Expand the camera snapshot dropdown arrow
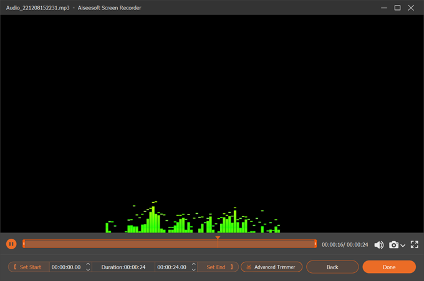 [403, 246]
